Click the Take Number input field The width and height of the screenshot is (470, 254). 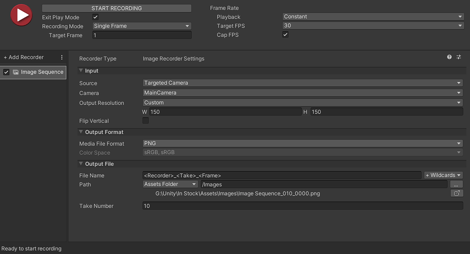[x=303, y=206]
